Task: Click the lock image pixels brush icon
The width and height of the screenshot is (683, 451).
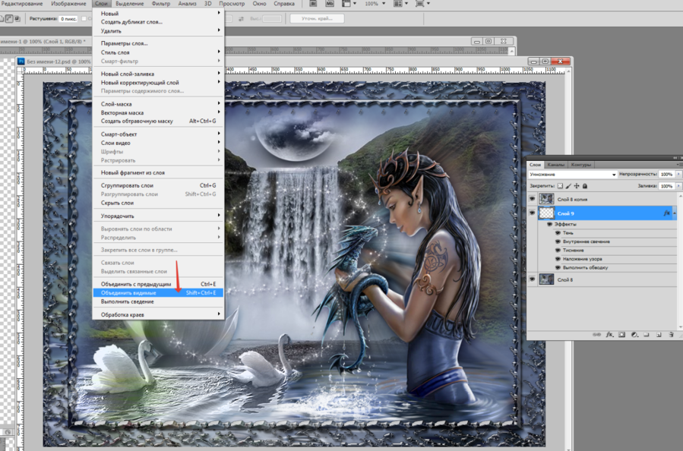Action: pos(568,186)
